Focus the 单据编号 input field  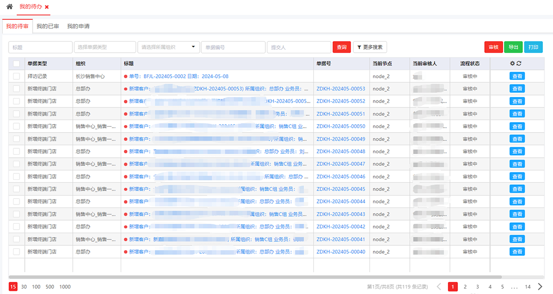tap(233, 47)
